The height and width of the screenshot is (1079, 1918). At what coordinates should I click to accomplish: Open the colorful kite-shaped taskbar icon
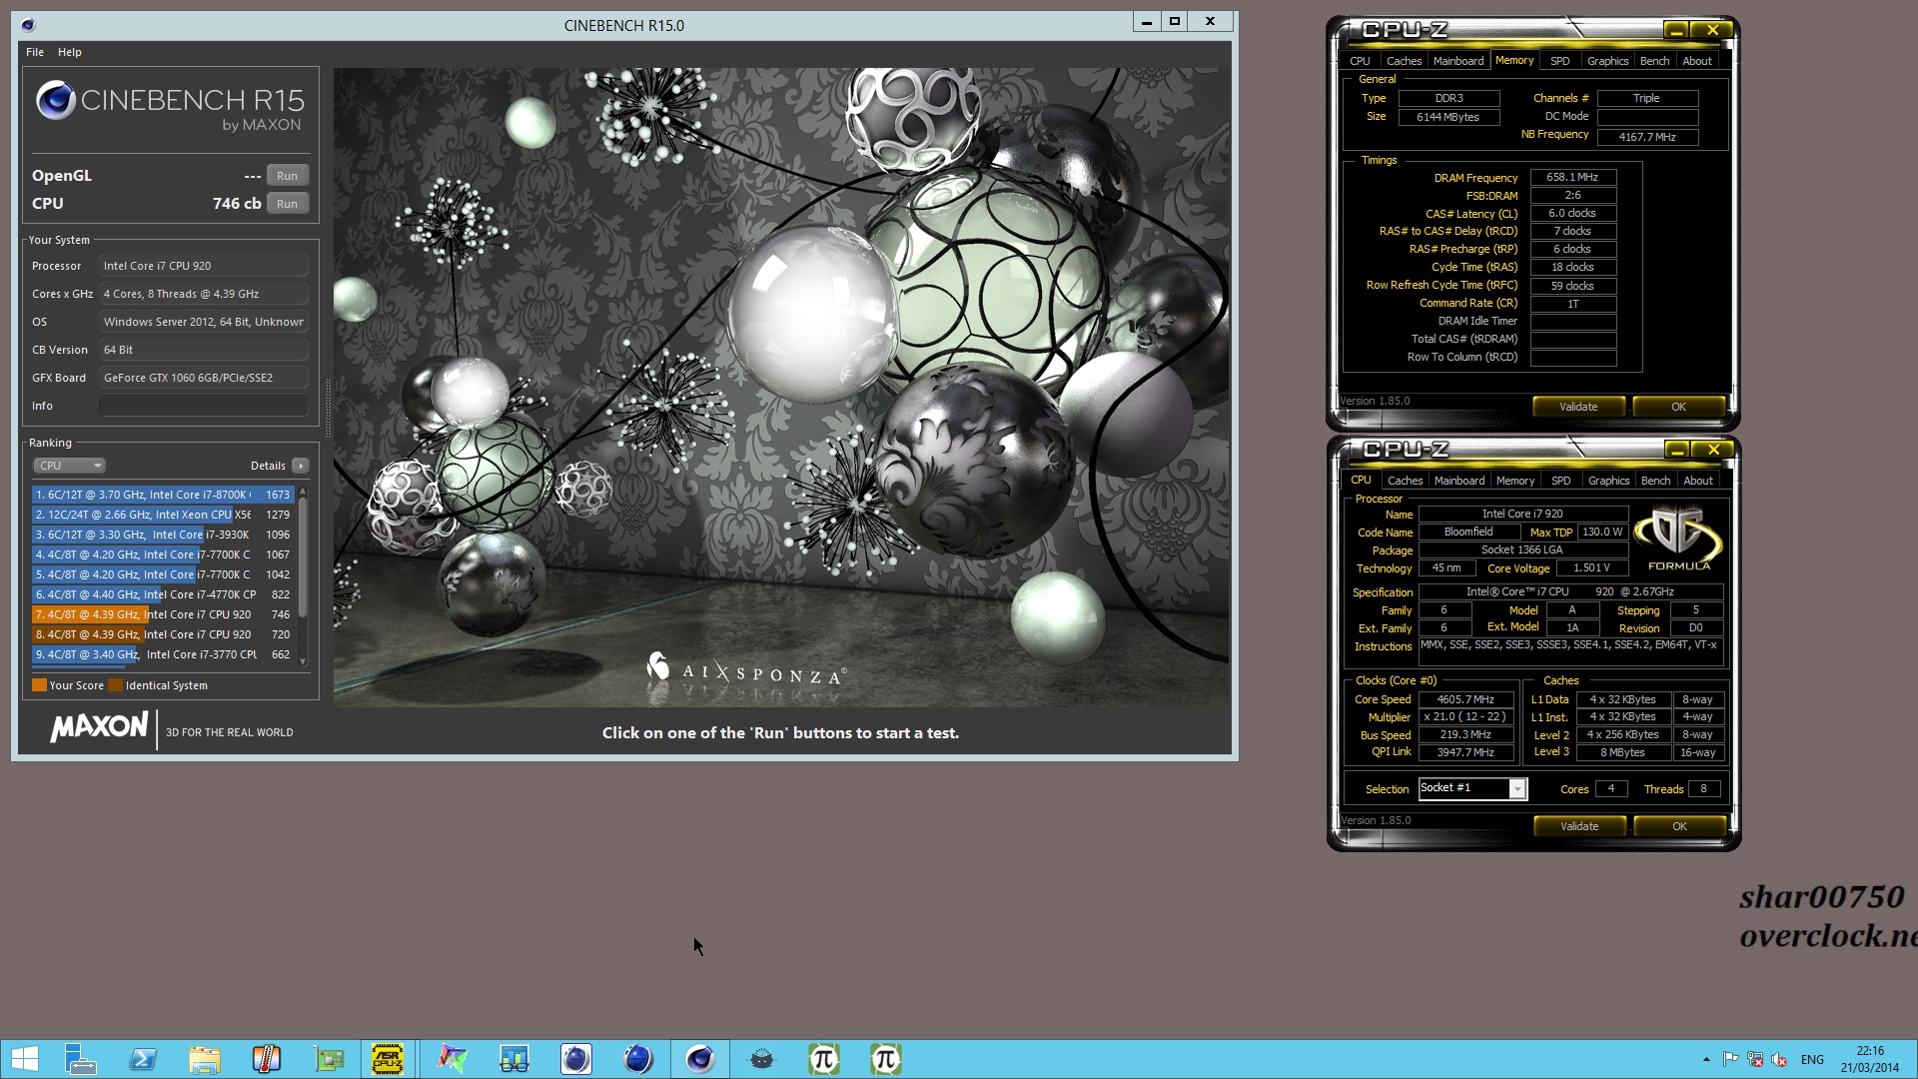point(453,1059)
